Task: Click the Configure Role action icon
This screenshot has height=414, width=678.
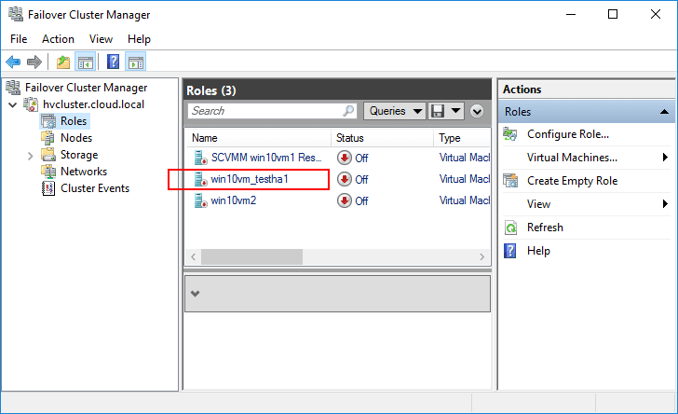Action: pyautogui.click(x=510, y=134)
